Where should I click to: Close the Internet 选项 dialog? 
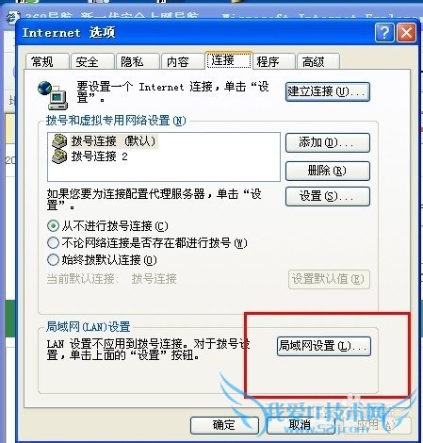click(407, 32)
